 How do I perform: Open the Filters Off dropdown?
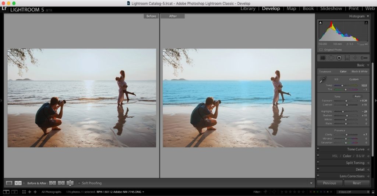[353, 192]
